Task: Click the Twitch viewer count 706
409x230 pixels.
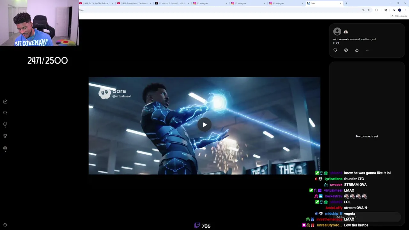Action: tap(203, 226)
